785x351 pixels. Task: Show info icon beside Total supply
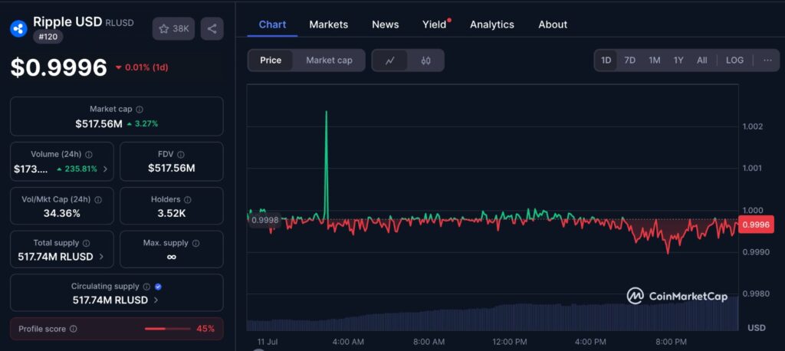point(86,243)
